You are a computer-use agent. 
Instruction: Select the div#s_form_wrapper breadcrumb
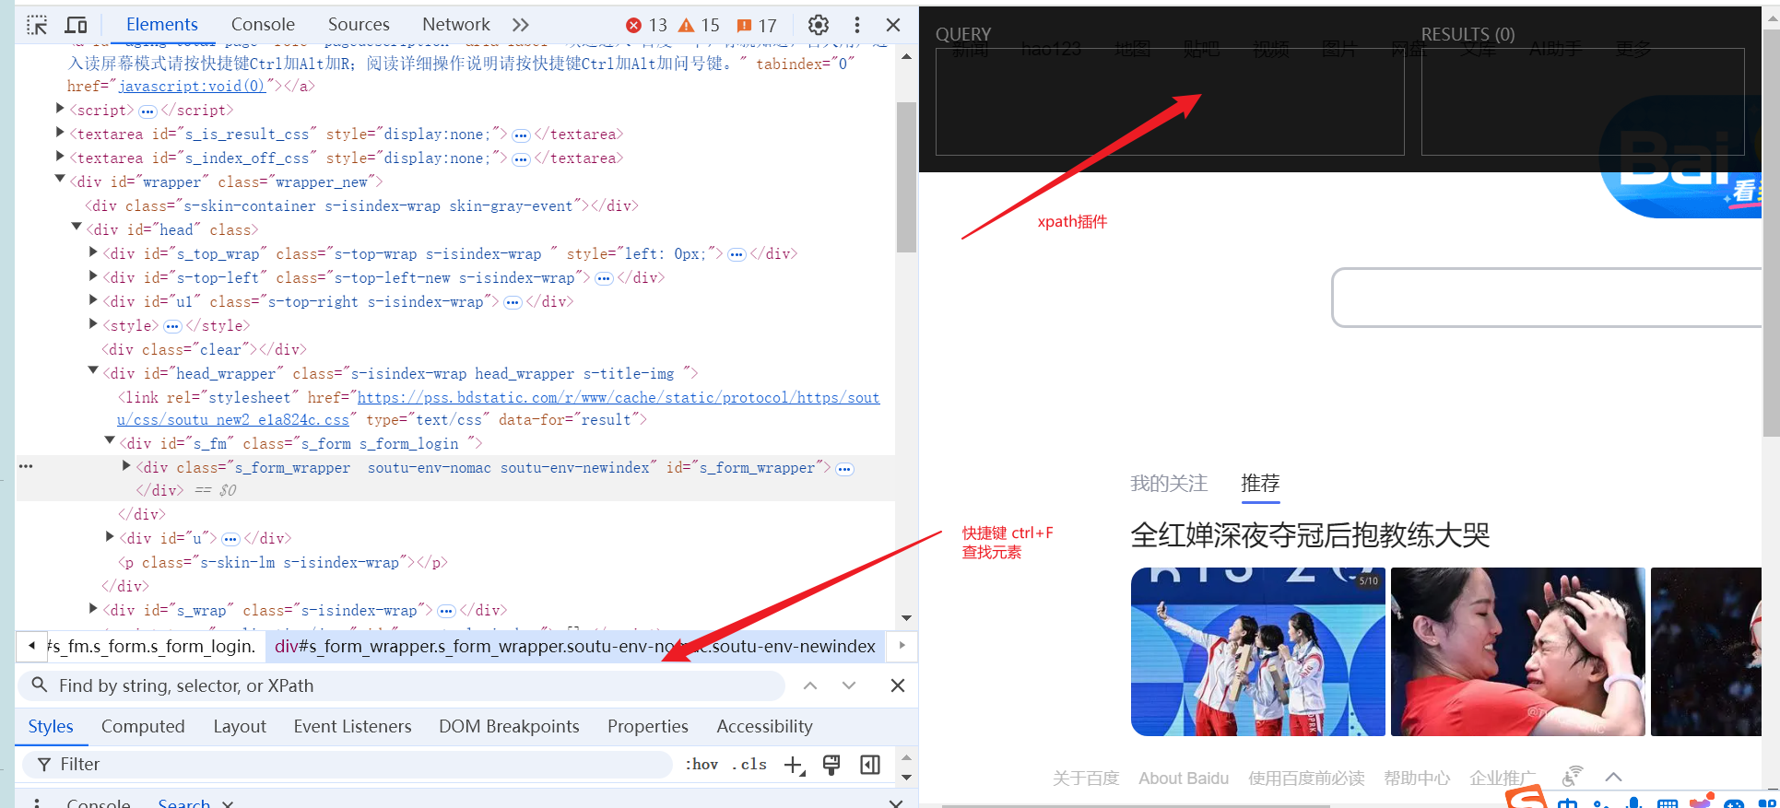(x=575, y=647)
